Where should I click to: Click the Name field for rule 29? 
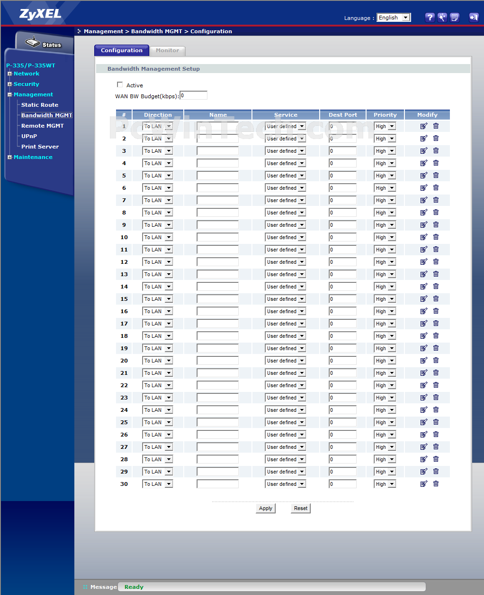pos(218,472)
